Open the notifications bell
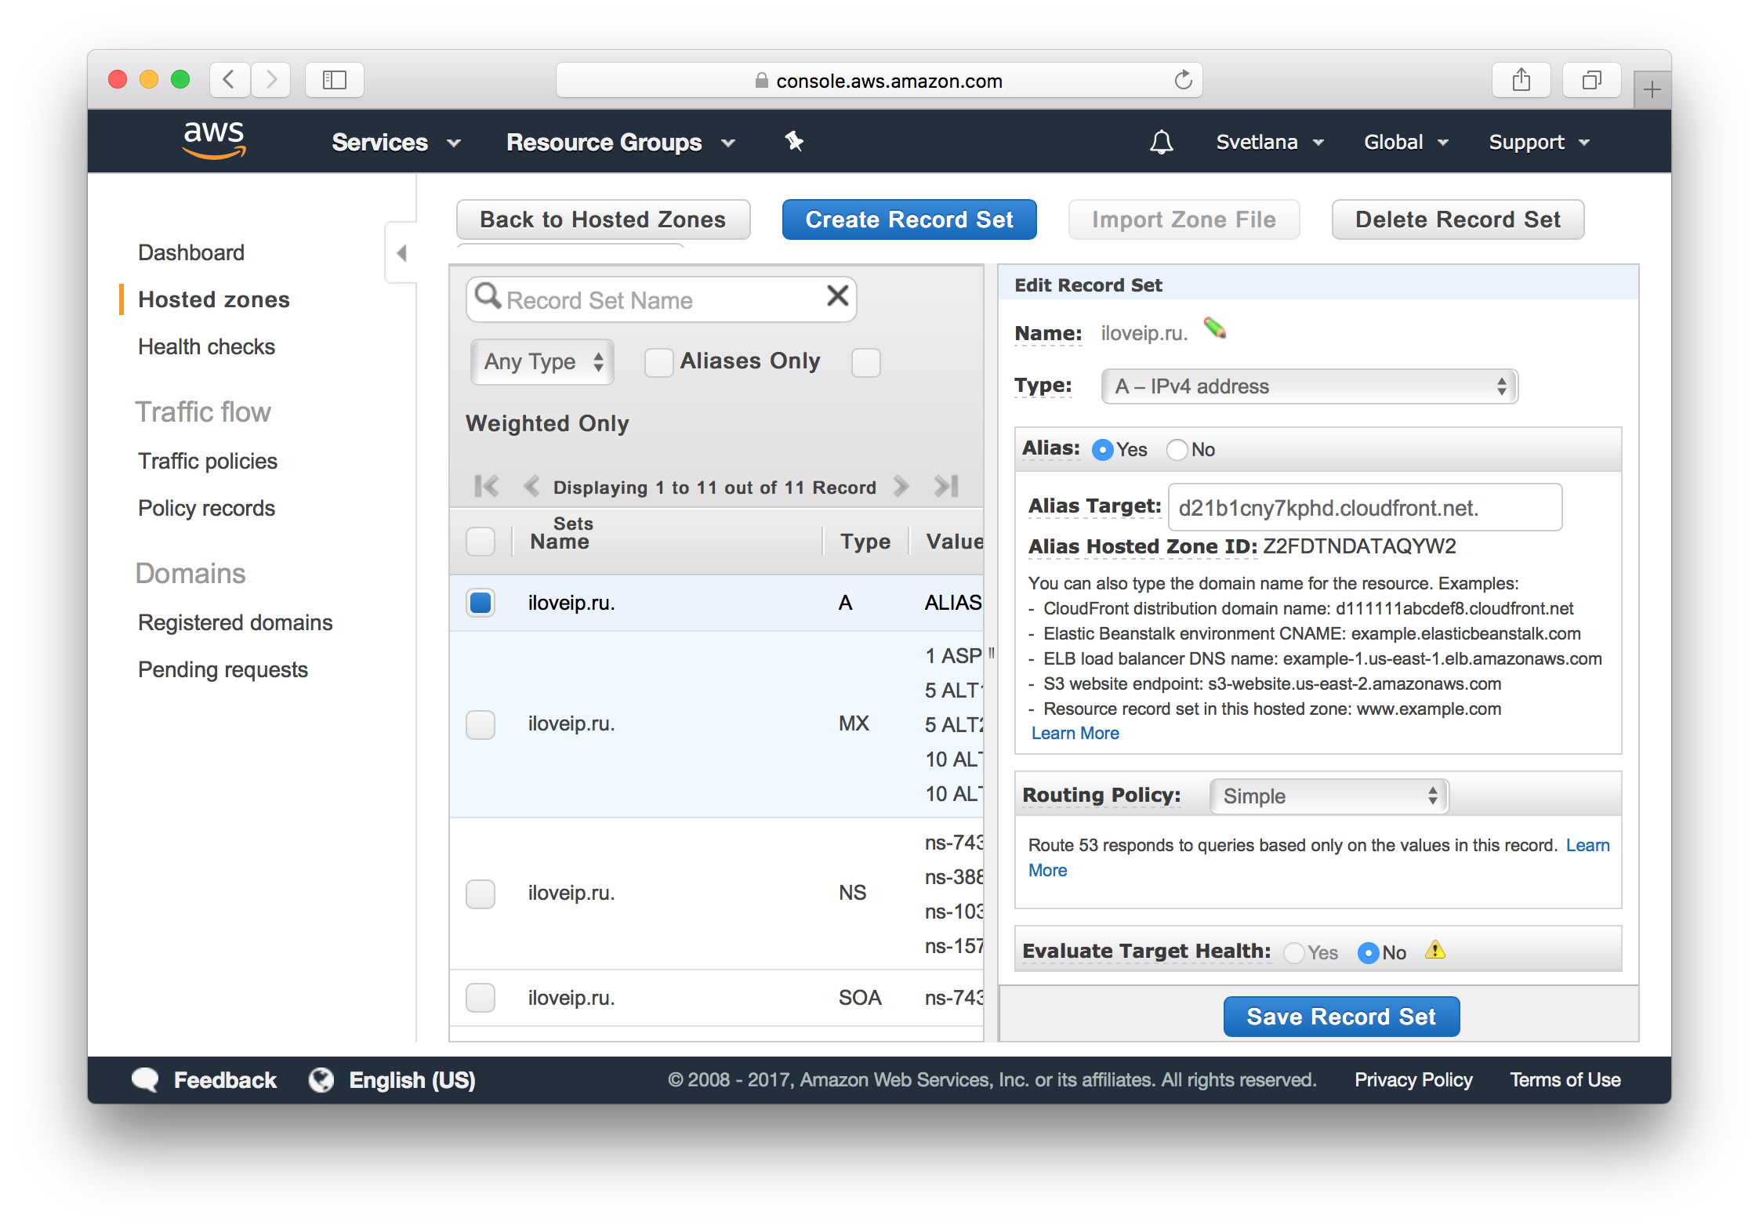This screenshot has width=1759, height=1229. tap(1161, 143)
